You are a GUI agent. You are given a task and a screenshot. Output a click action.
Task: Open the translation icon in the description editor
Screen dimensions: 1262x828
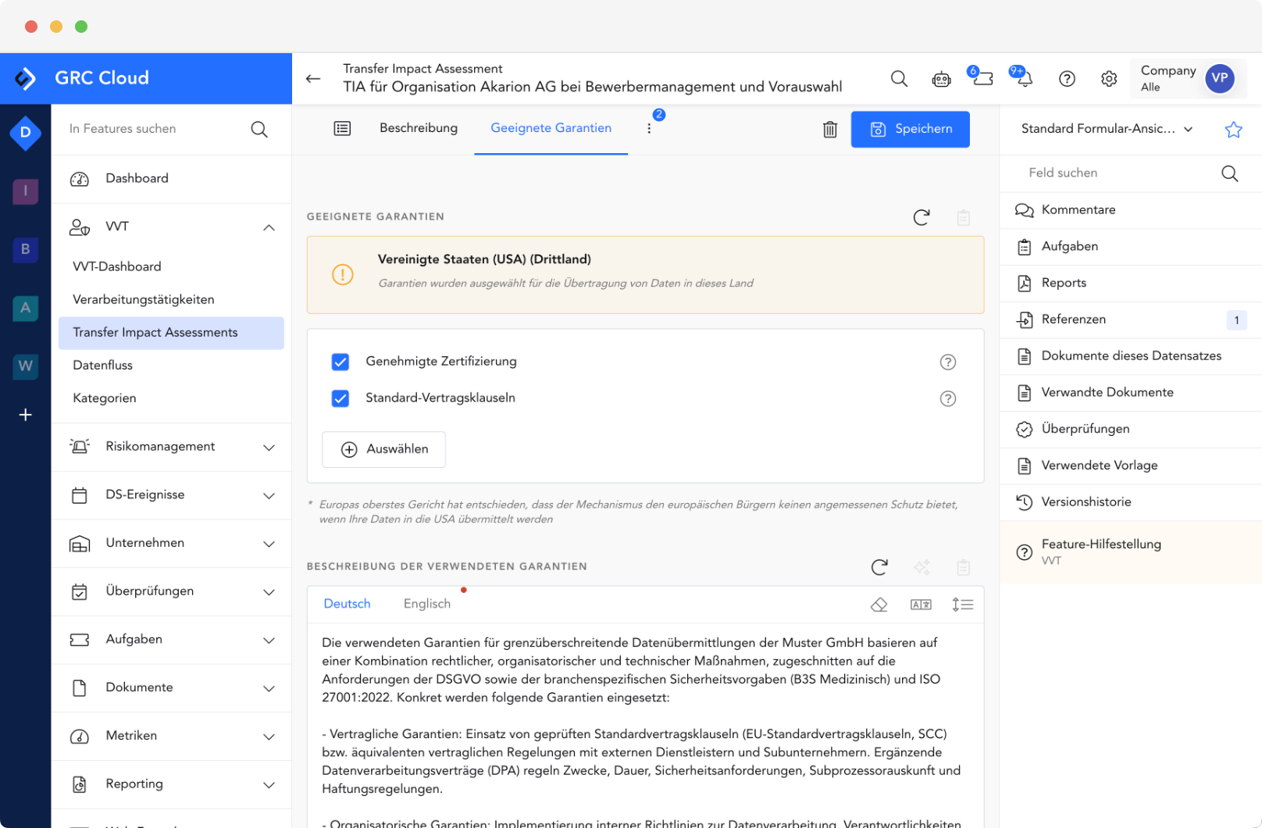click(921, 604)
